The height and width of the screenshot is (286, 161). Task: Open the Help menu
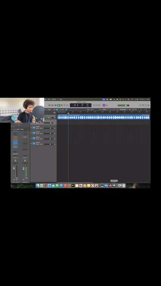61,99
